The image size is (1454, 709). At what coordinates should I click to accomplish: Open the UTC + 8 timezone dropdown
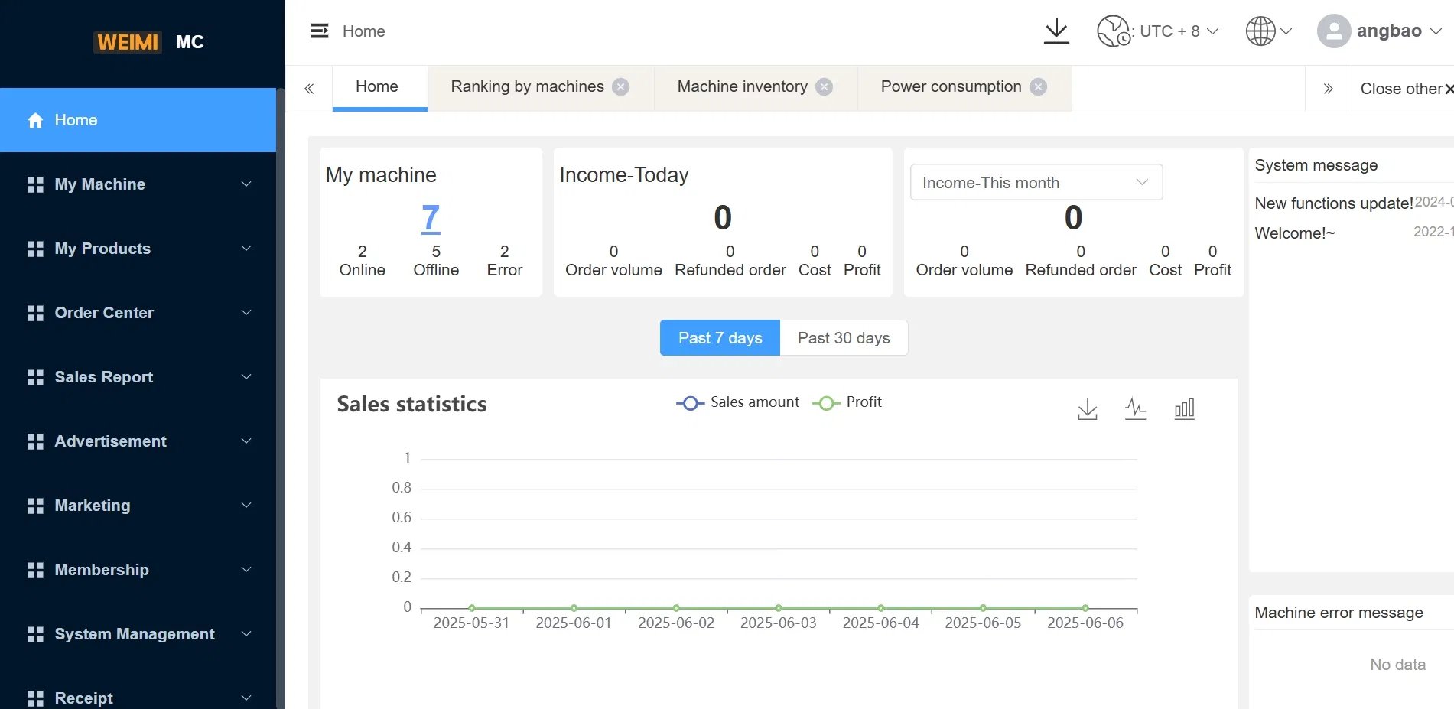(1158, 31)
